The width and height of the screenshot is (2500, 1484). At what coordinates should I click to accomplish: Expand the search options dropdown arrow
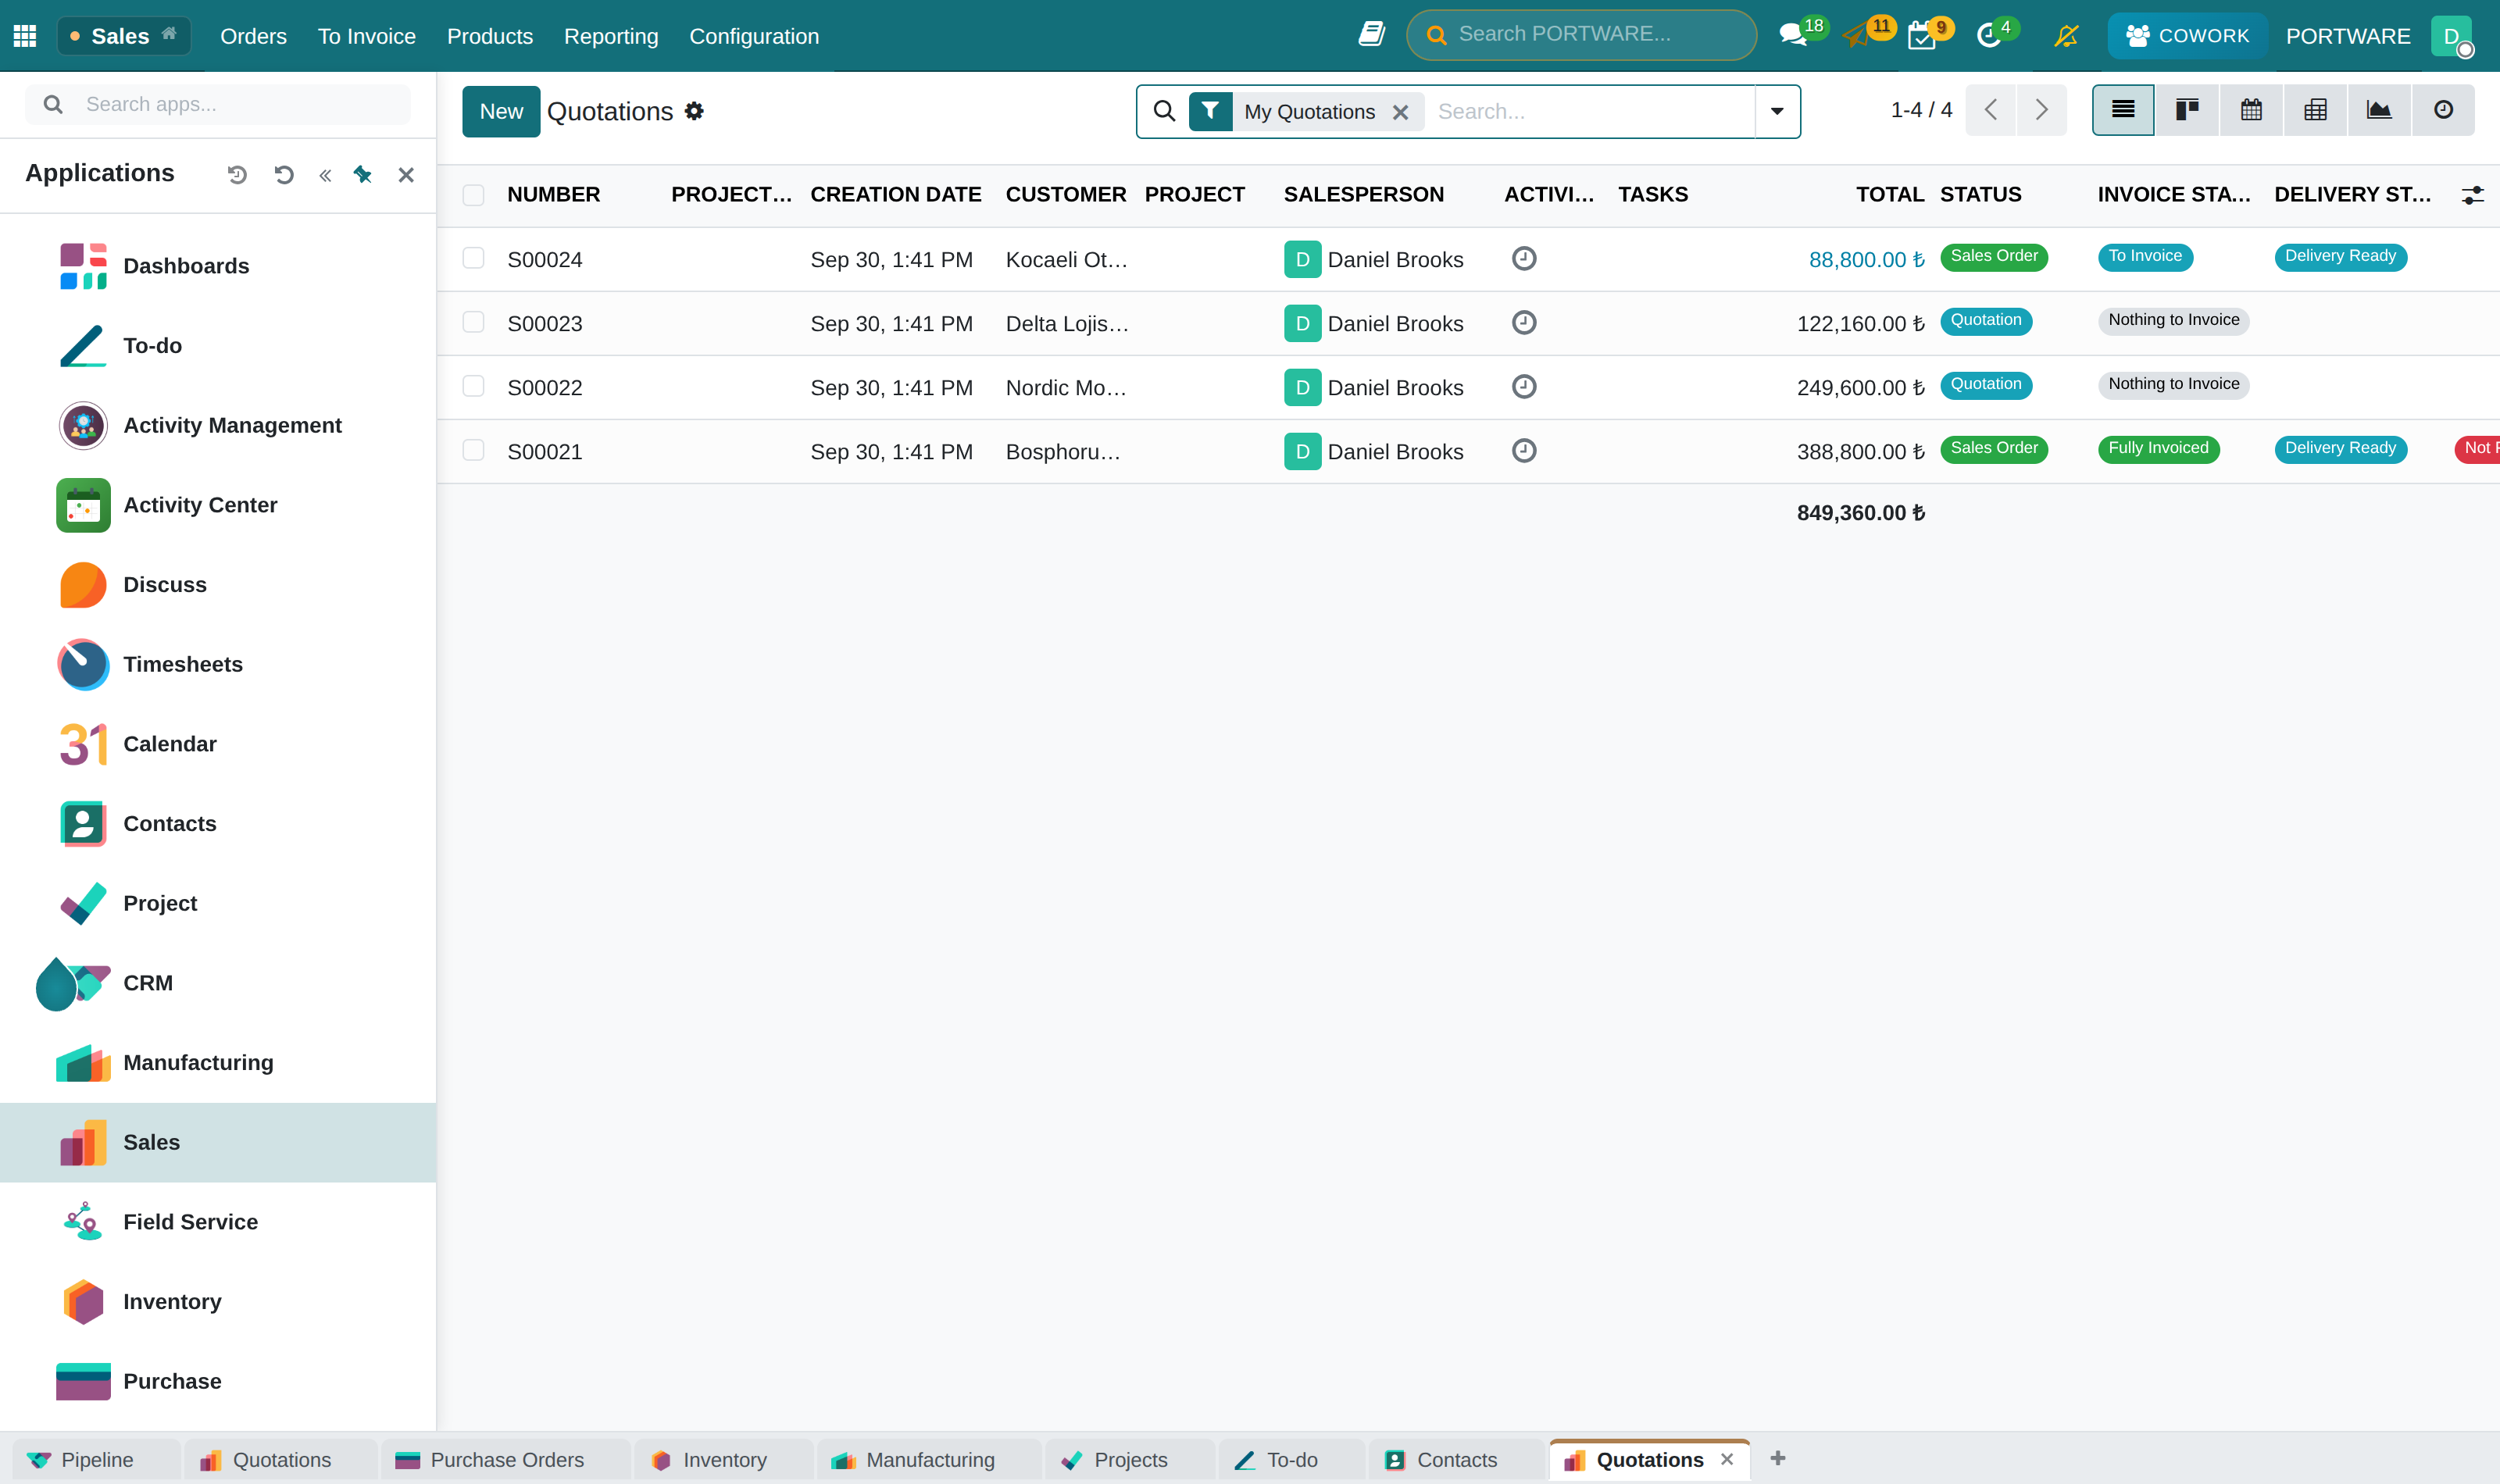[x=1777, y=111]
